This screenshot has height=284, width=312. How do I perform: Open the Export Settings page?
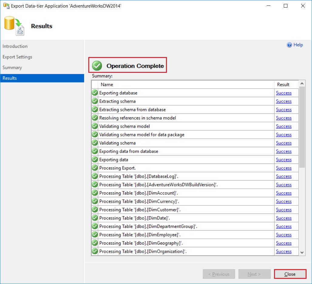17,57
